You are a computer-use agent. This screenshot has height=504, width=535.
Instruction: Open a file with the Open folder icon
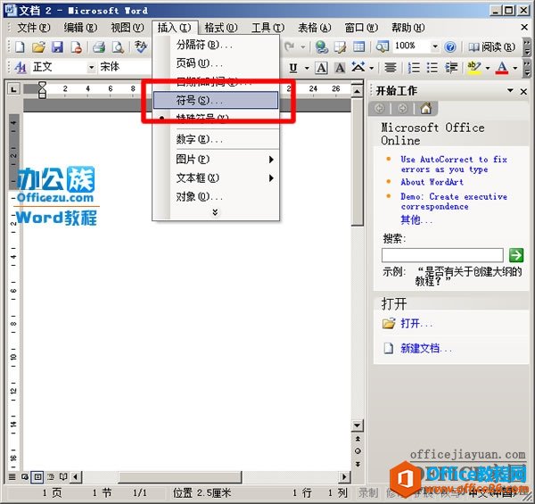pyautogui.click(x=38, y=46)
